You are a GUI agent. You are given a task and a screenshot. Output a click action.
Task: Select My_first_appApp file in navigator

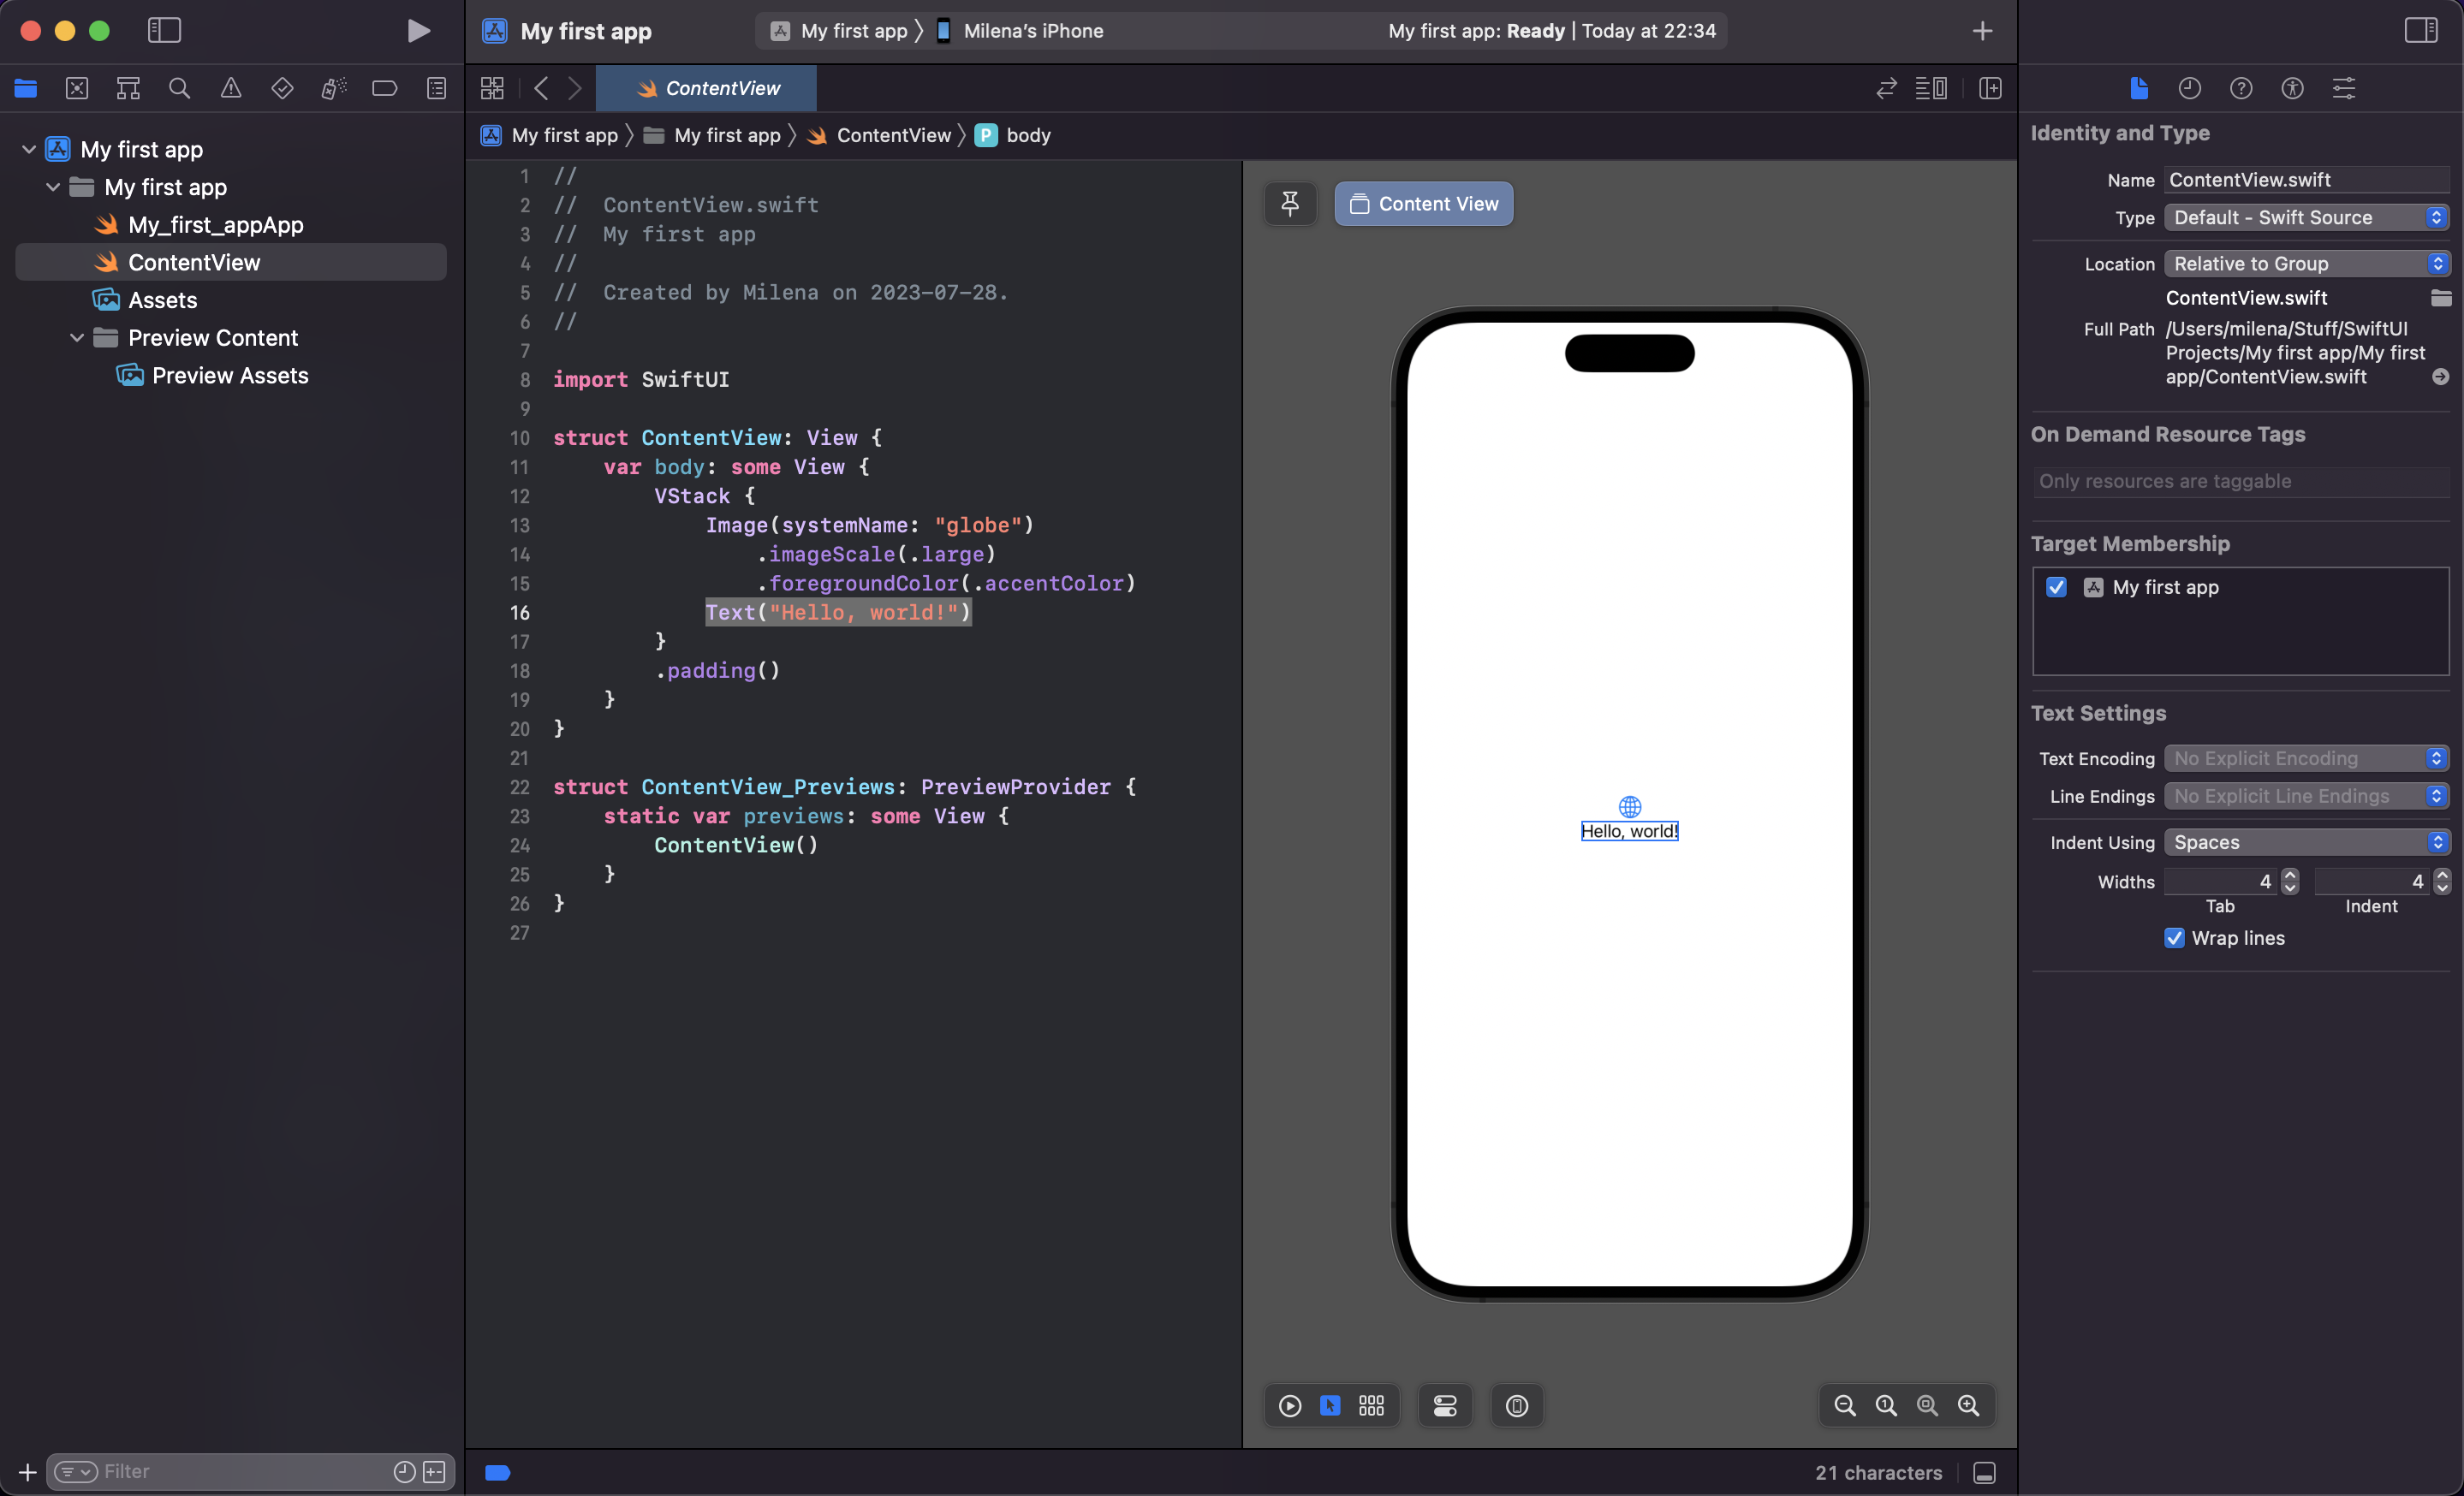click(215, 225)
